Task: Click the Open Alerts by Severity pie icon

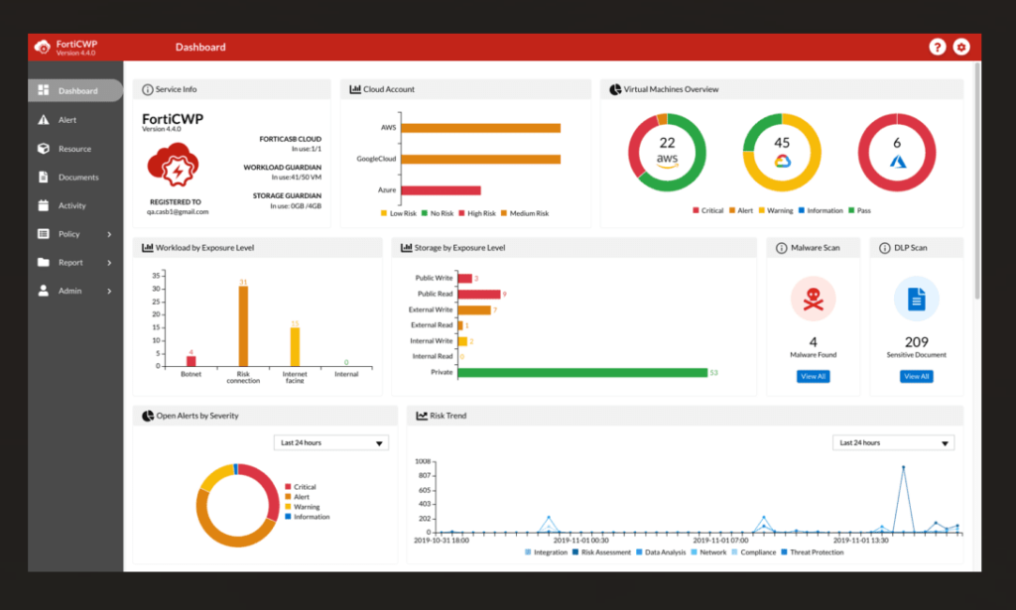Action: pos(148,416)
